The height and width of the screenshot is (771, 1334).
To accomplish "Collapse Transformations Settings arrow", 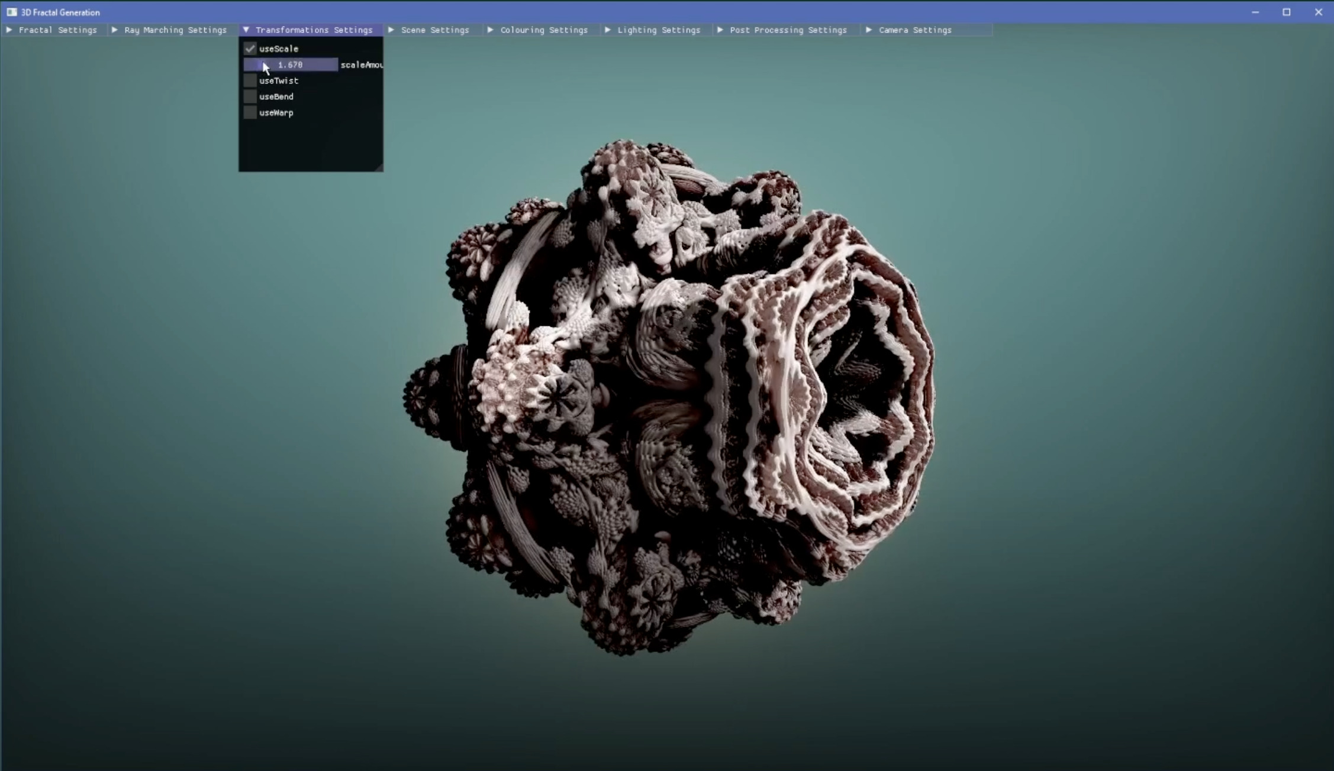I will [246, 30].
